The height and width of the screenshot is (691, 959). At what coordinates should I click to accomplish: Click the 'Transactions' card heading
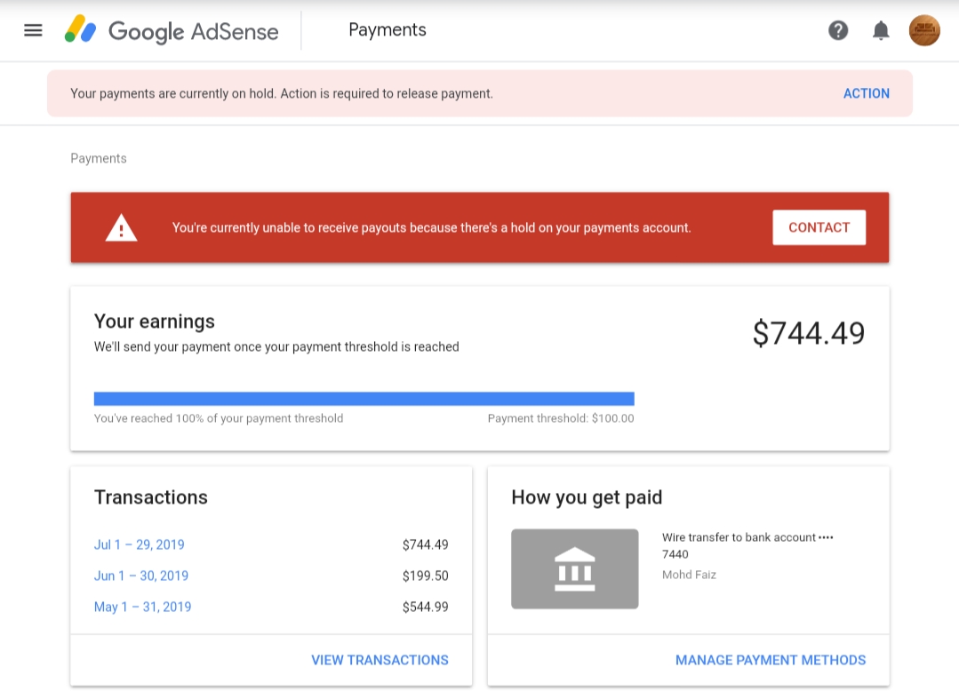[x=150, y=497]
